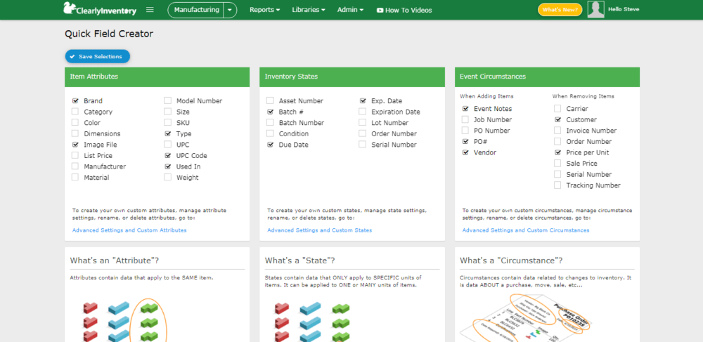Image resolution: width=703 pixels, height=342 pixels.
Task: Check the List Price checkbox
Action: coord(75,155)
